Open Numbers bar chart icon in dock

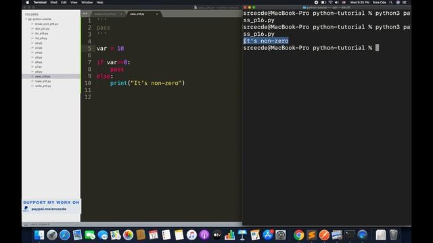(x=229, y=235)
